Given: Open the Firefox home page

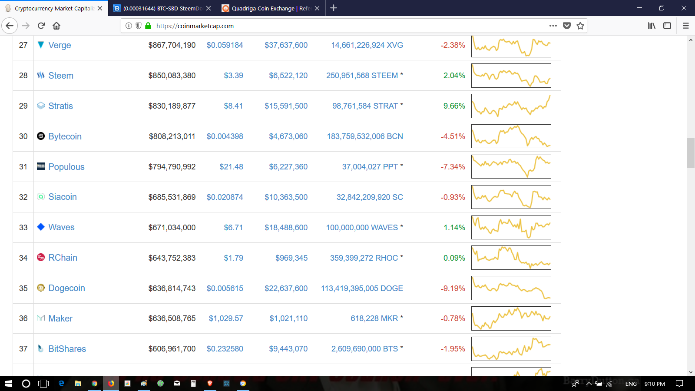Looking at the screenshot, I should (56, 26).
